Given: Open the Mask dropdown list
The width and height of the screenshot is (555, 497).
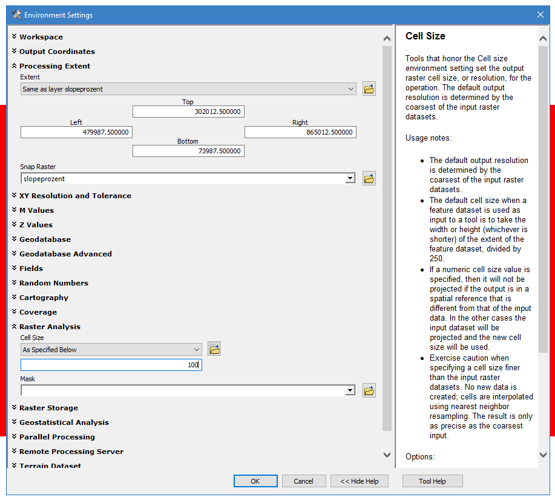Looking at the screenshot, I should (350, 390).
